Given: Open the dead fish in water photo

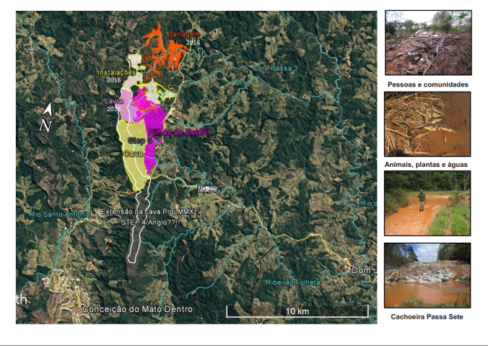Looking at the screenshot, I should click(x=427, y=124).
